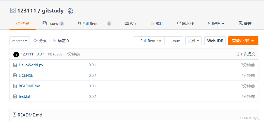Open the 管理 tab
This screenshot has width=264, height=122.
(245, 24)
